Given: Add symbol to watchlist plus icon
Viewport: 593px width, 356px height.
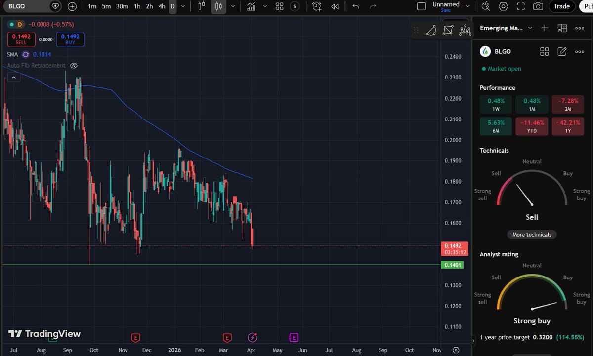Looking at the screenshot, I should pyautogui.click(x=545, y=28).
